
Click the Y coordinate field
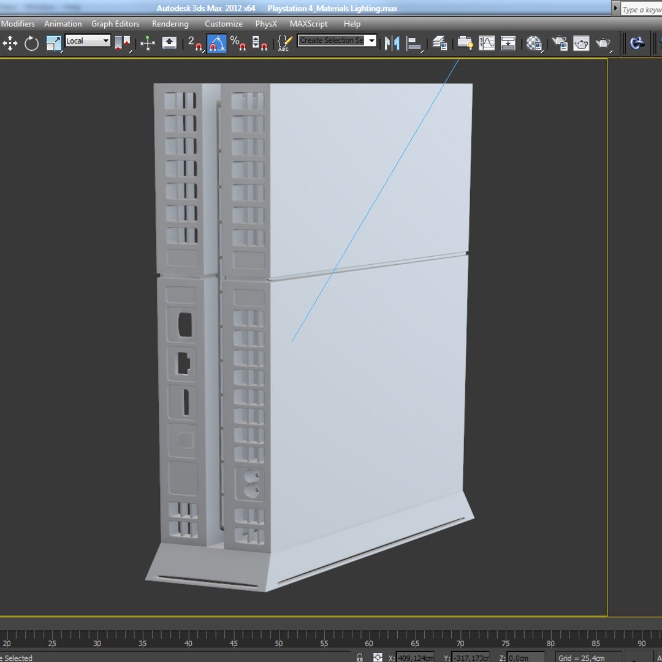coord(470,657)
